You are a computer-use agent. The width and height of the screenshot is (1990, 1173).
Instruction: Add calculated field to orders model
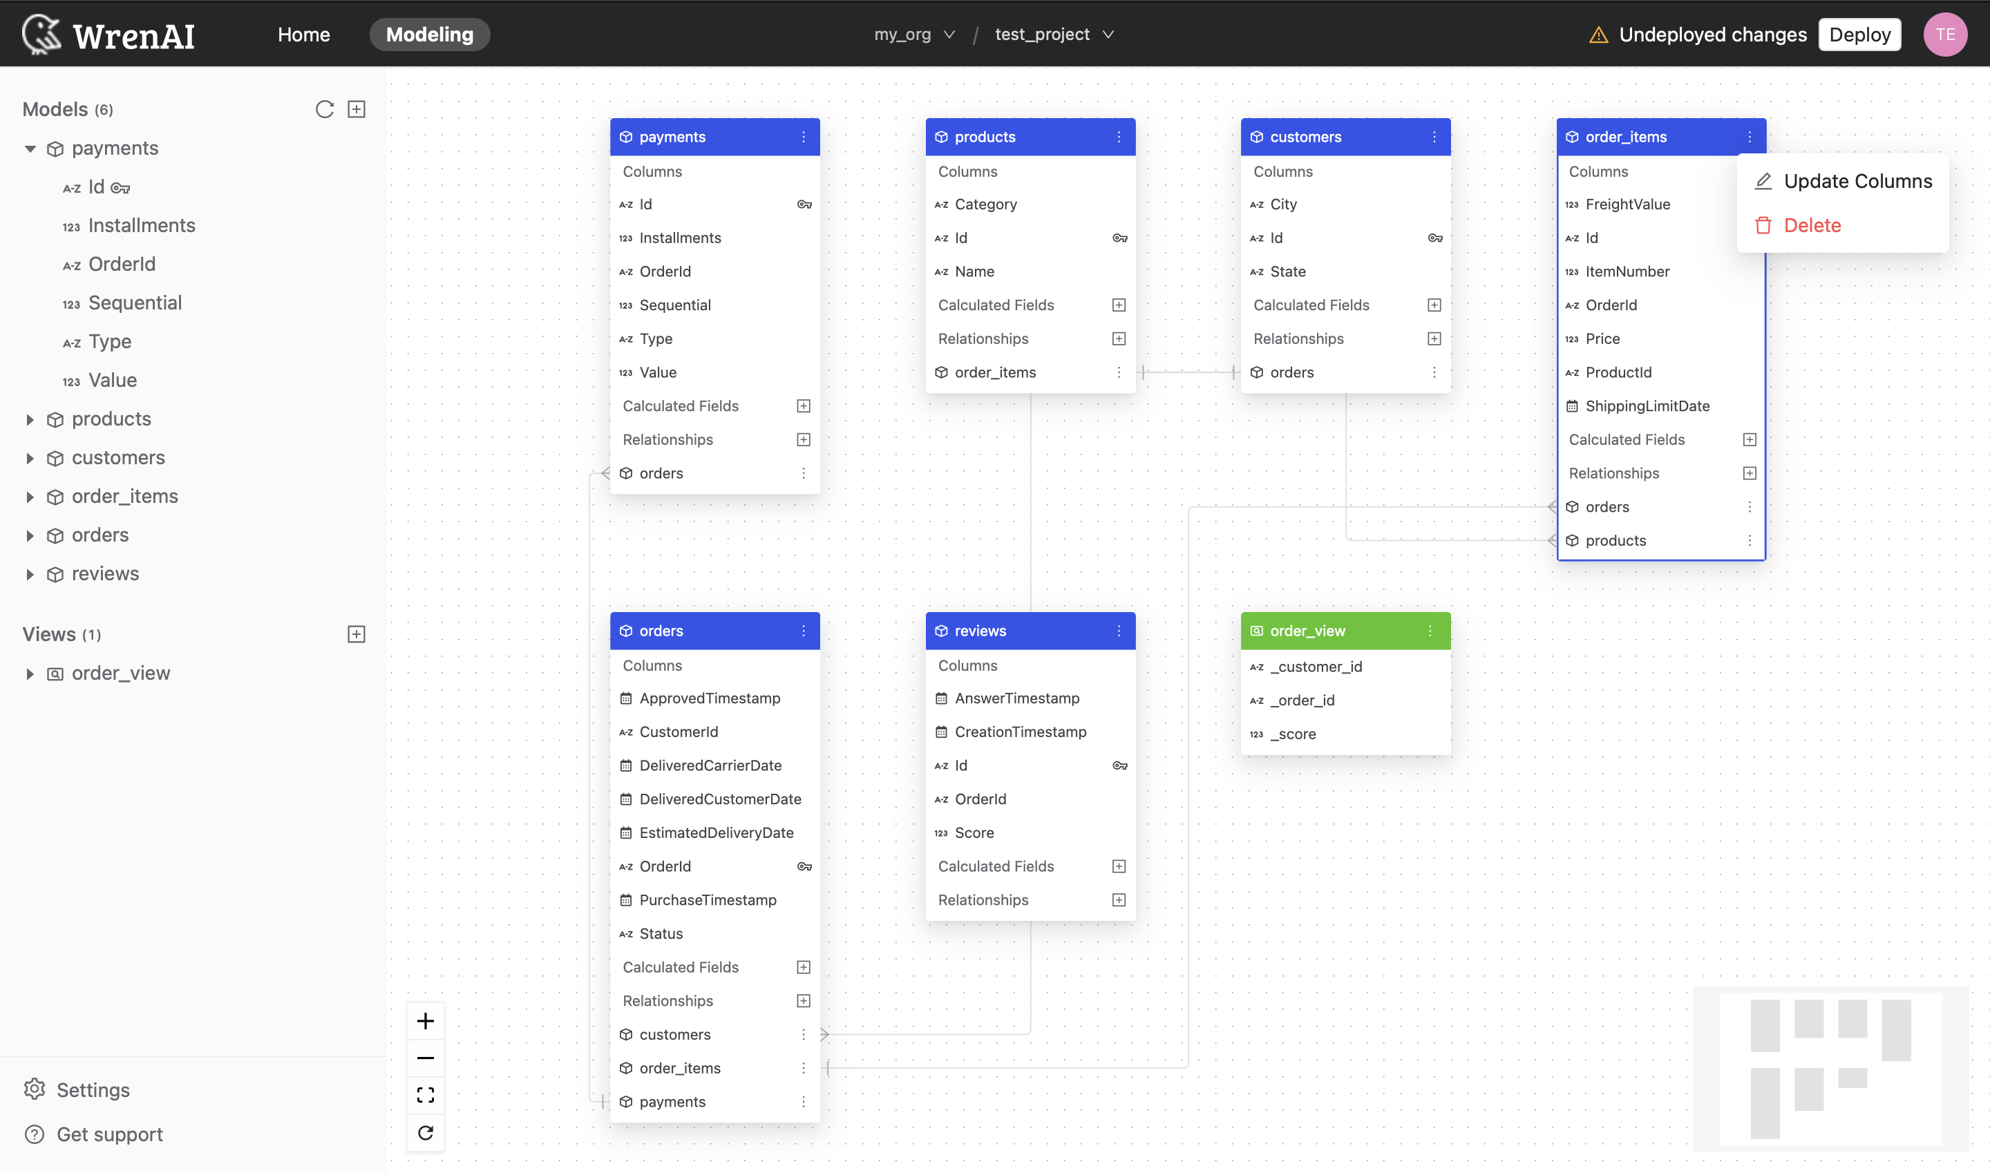804,968
